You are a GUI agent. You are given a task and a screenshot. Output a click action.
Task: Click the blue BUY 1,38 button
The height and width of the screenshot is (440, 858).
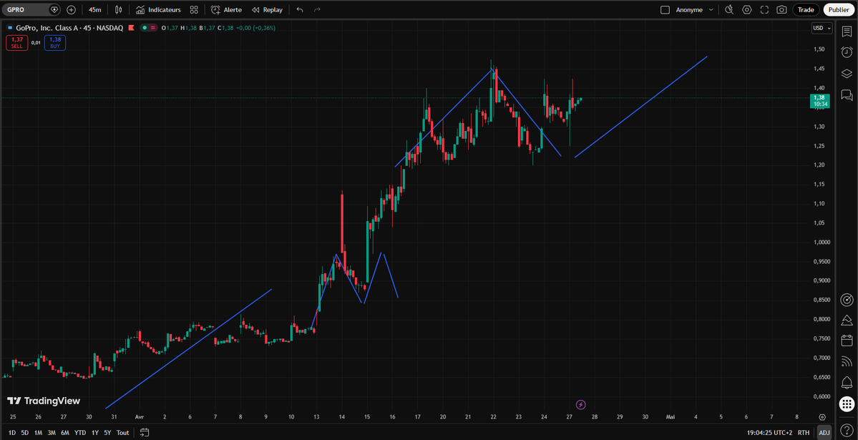(54, 43)
